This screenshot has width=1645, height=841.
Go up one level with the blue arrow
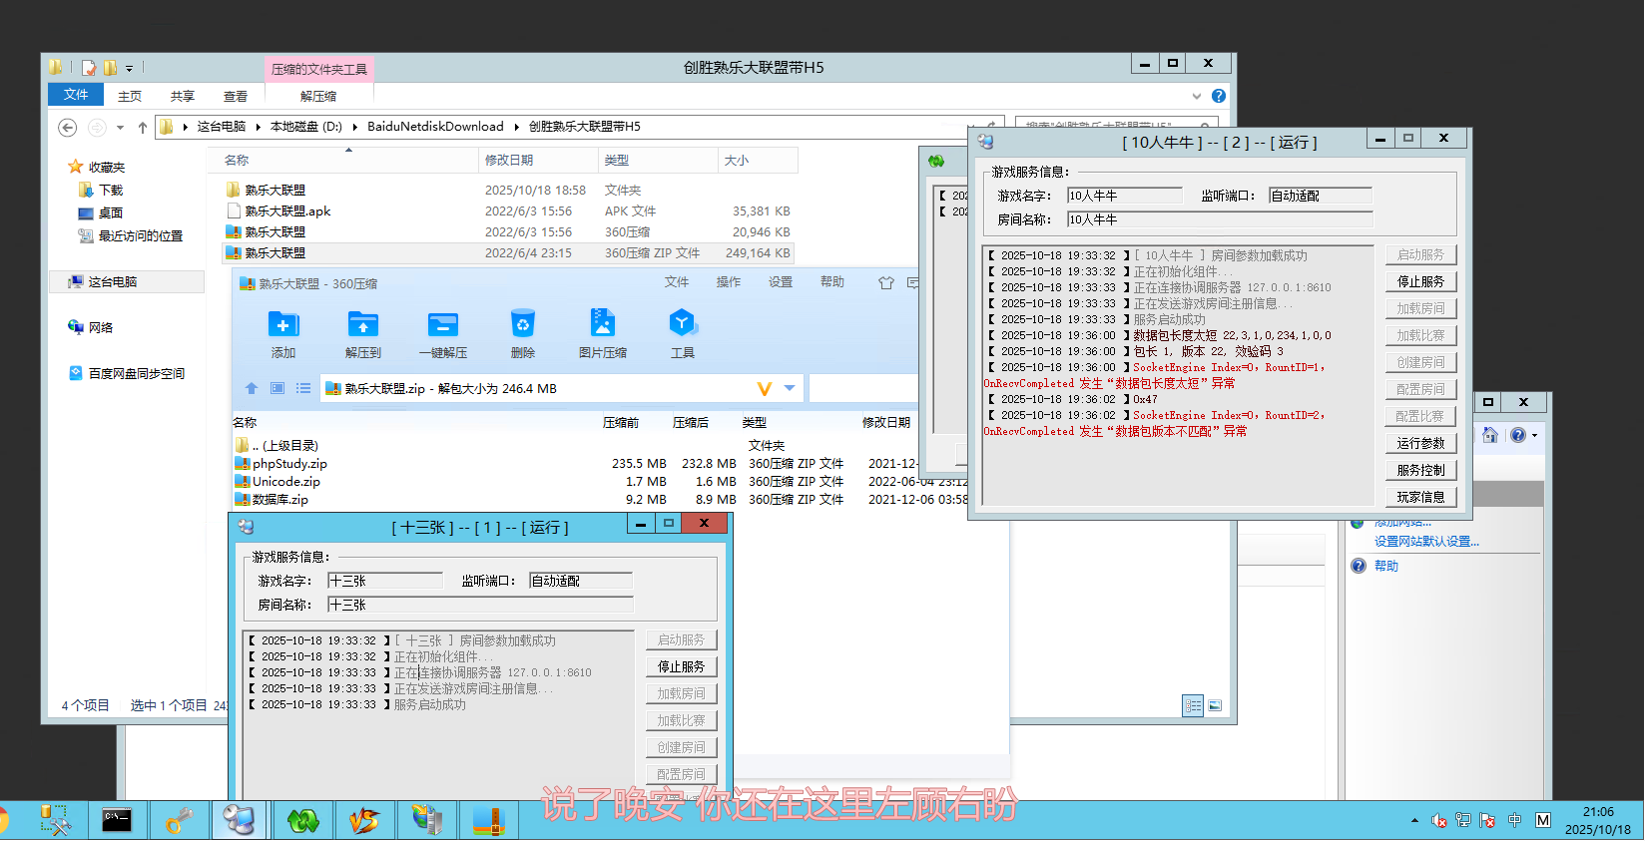(x=252, y=388)
